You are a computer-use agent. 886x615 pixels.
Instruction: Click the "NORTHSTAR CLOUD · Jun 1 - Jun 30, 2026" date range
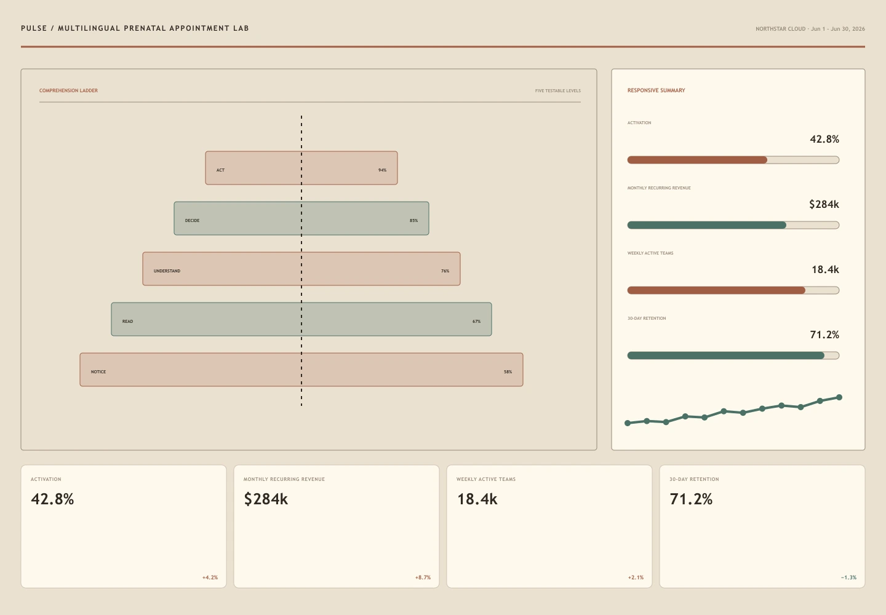pyautogui.click(x=810, y=29)
